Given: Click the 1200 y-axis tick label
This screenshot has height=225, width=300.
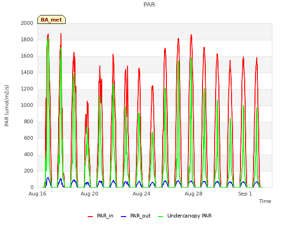Looking at the screenshot, I should [x=27, y=89].
